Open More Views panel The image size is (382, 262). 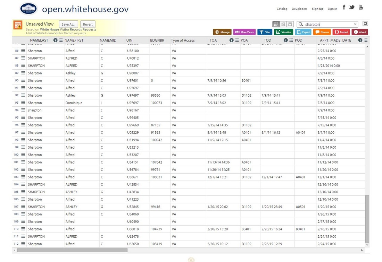244,32
